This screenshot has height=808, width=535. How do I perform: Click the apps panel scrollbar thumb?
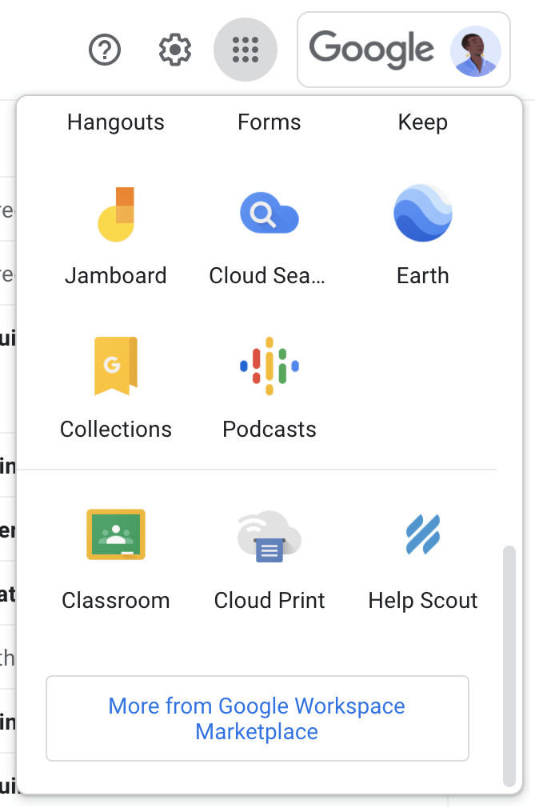pyautogui.click(x=509, y=664)
